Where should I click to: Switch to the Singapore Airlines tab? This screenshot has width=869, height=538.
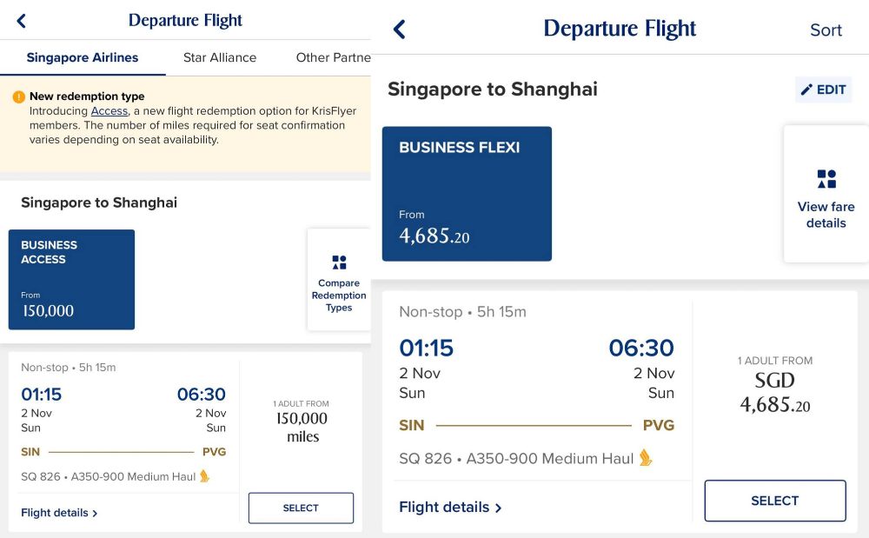[x=83, y=57]
